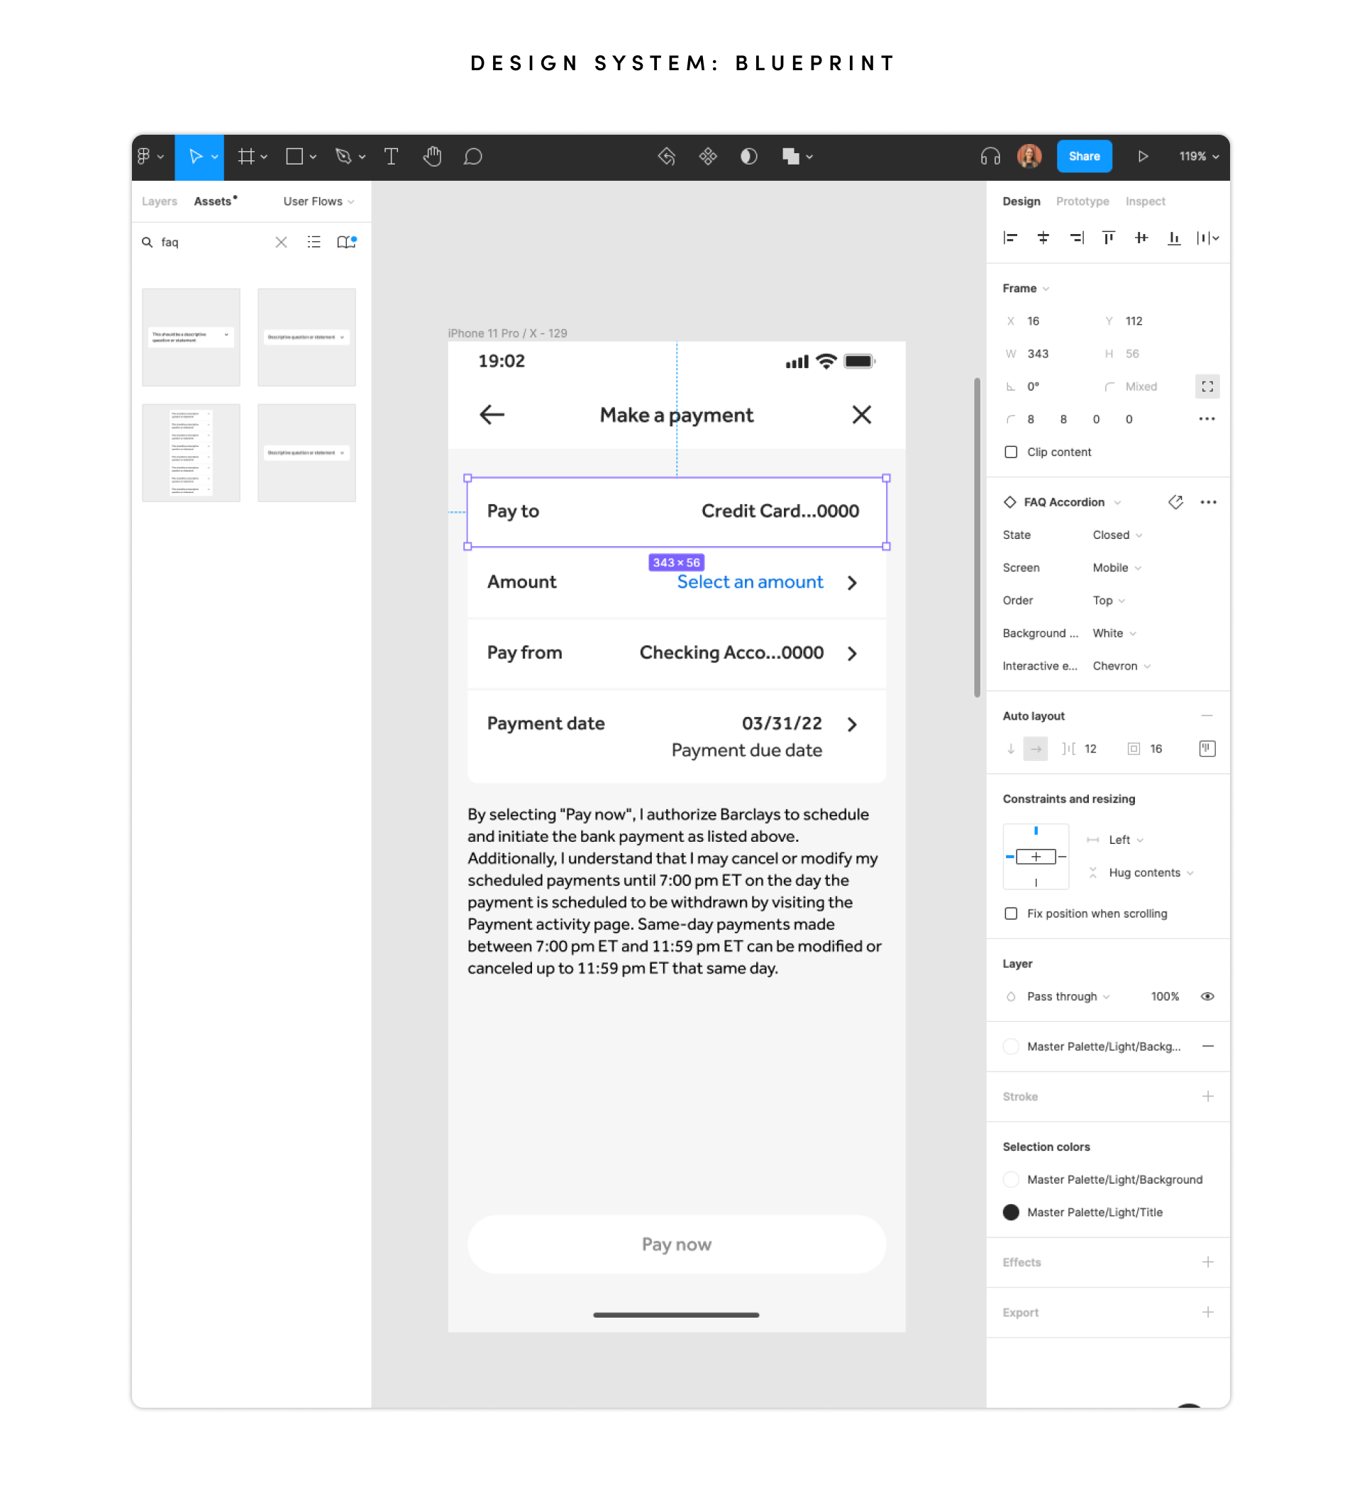The height and width of the screenshot is (1507, 1362).
Task: Click the team library book icon
Action: click(345, 243)
